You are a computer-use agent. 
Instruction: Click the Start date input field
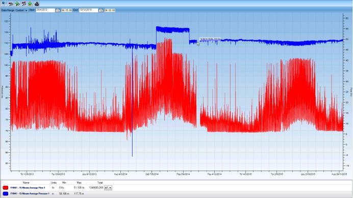45,10
